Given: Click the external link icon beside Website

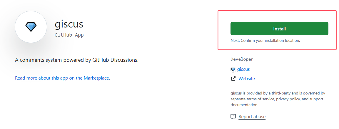Looking at the screenshot, I should tap(233, 79).
